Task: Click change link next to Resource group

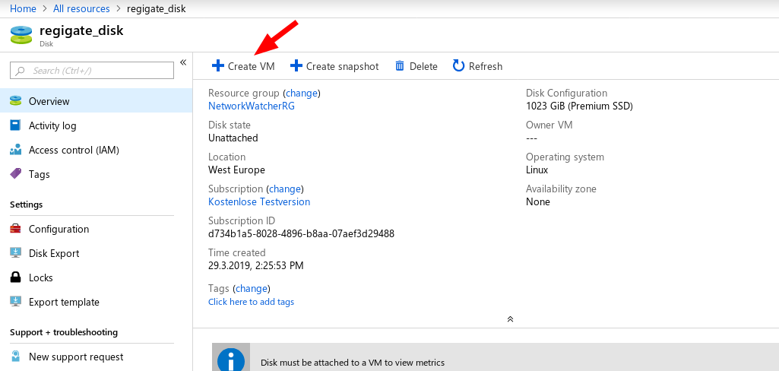Action: (x=302, y=93)
